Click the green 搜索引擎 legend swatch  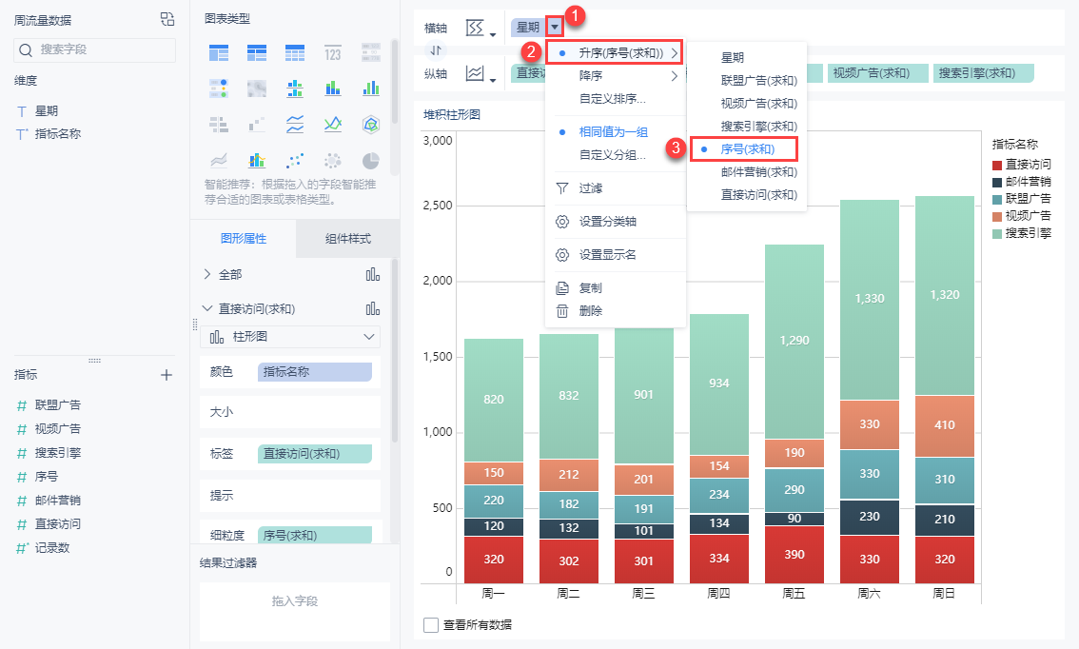997,234
